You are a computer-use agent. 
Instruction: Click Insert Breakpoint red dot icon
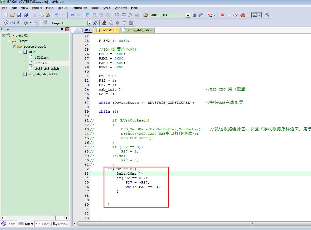click(x=222, y=15)
